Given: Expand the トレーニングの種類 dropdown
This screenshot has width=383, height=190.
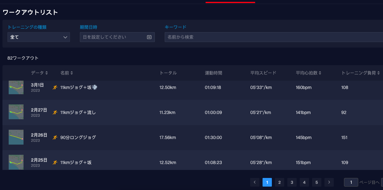Looking at the screenshot, I should pos(39,37).
